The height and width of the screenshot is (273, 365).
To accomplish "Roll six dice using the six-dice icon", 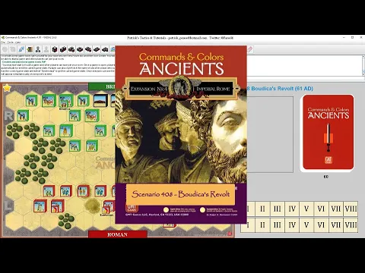I will (x=97, y=49).
